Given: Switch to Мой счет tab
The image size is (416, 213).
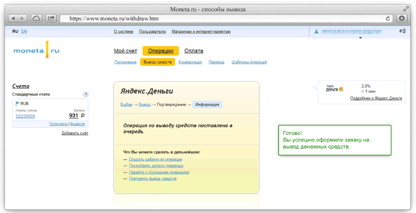Looking at the screenshot, I should (126, 51).
